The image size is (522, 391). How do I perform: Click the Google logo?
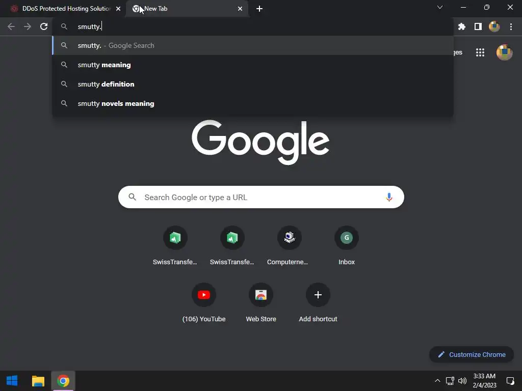pyautogui.click(x=260, y=143)
